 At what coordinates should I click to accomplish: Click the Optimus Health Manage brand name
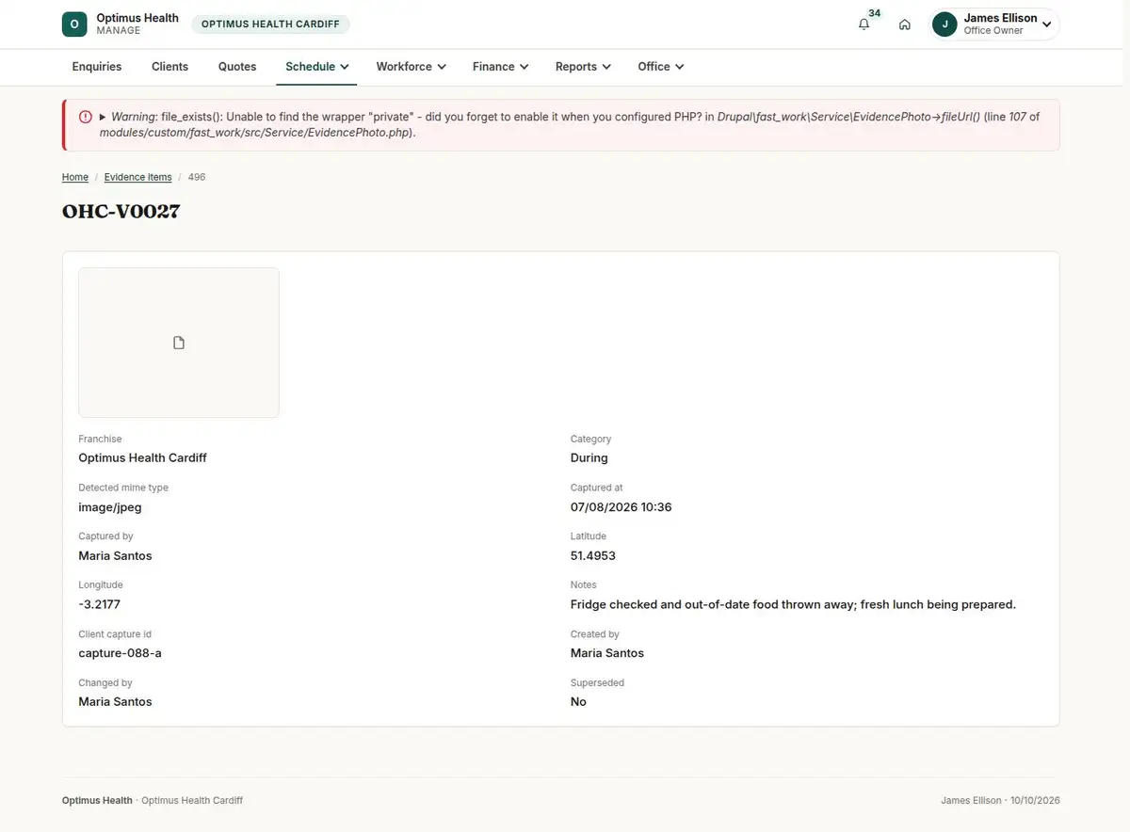(x=137, y=24)
